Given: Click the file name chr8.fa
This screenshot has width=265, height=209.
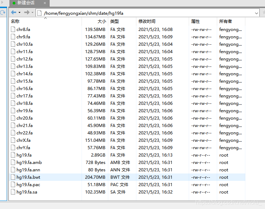Looking at the screenshot, I should coord(23,30).
